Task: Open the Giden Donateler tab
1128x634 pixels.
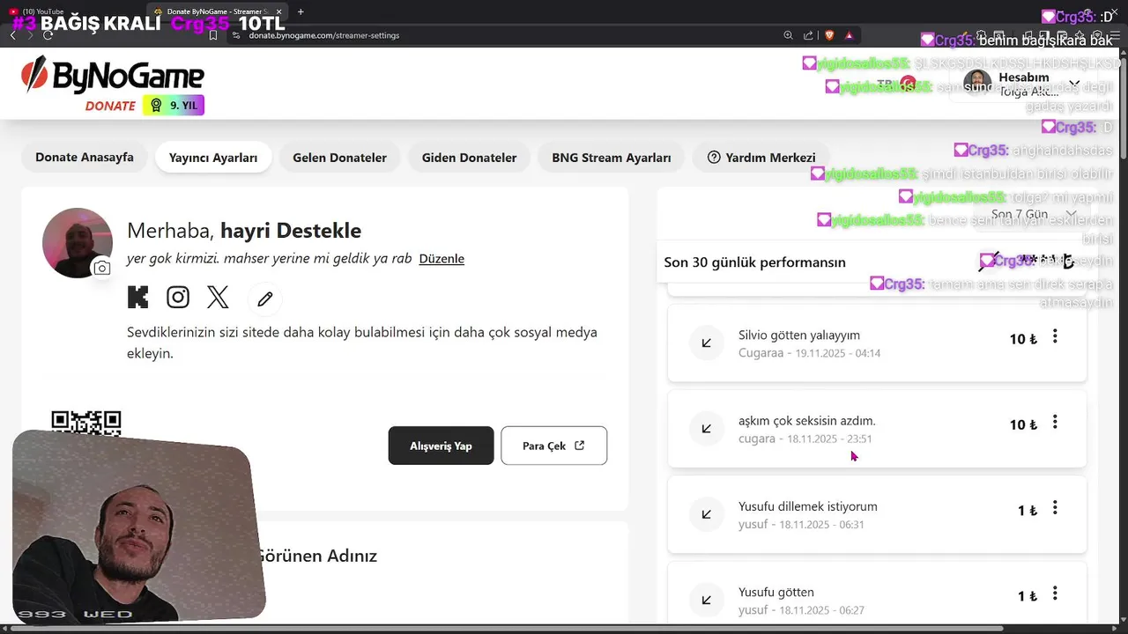Action: coord(469,158)
